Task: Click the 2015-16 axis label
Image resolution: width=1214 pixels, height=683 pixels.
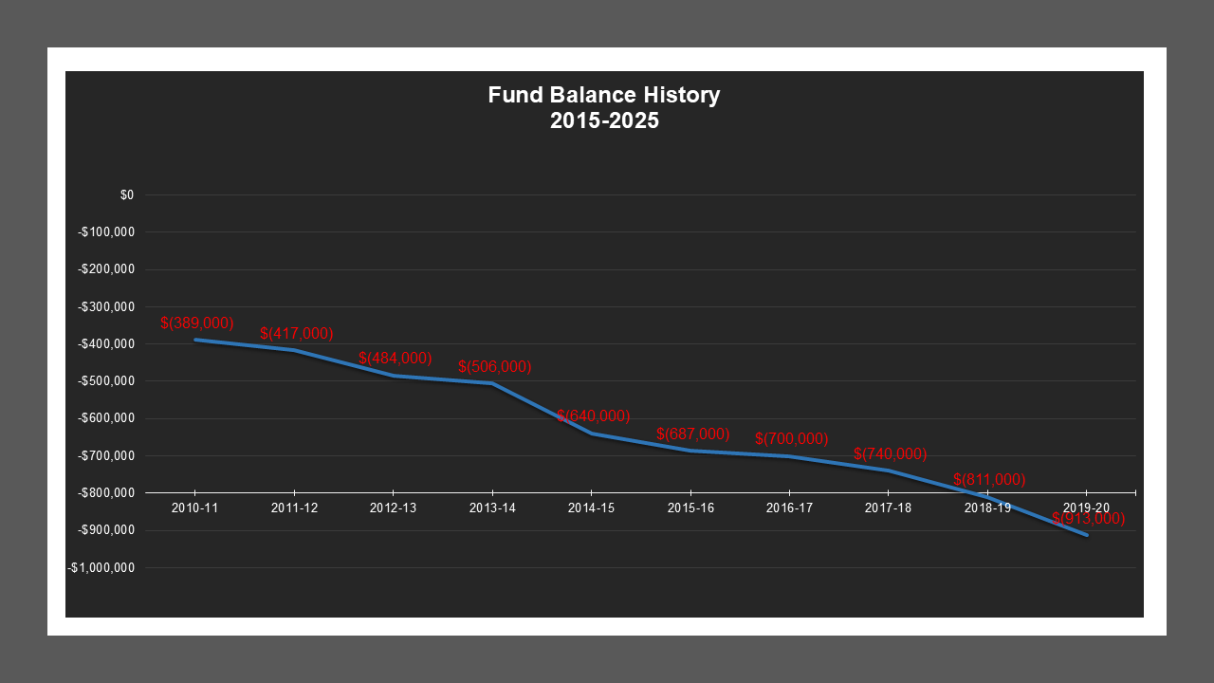Action: coord(690,508)
